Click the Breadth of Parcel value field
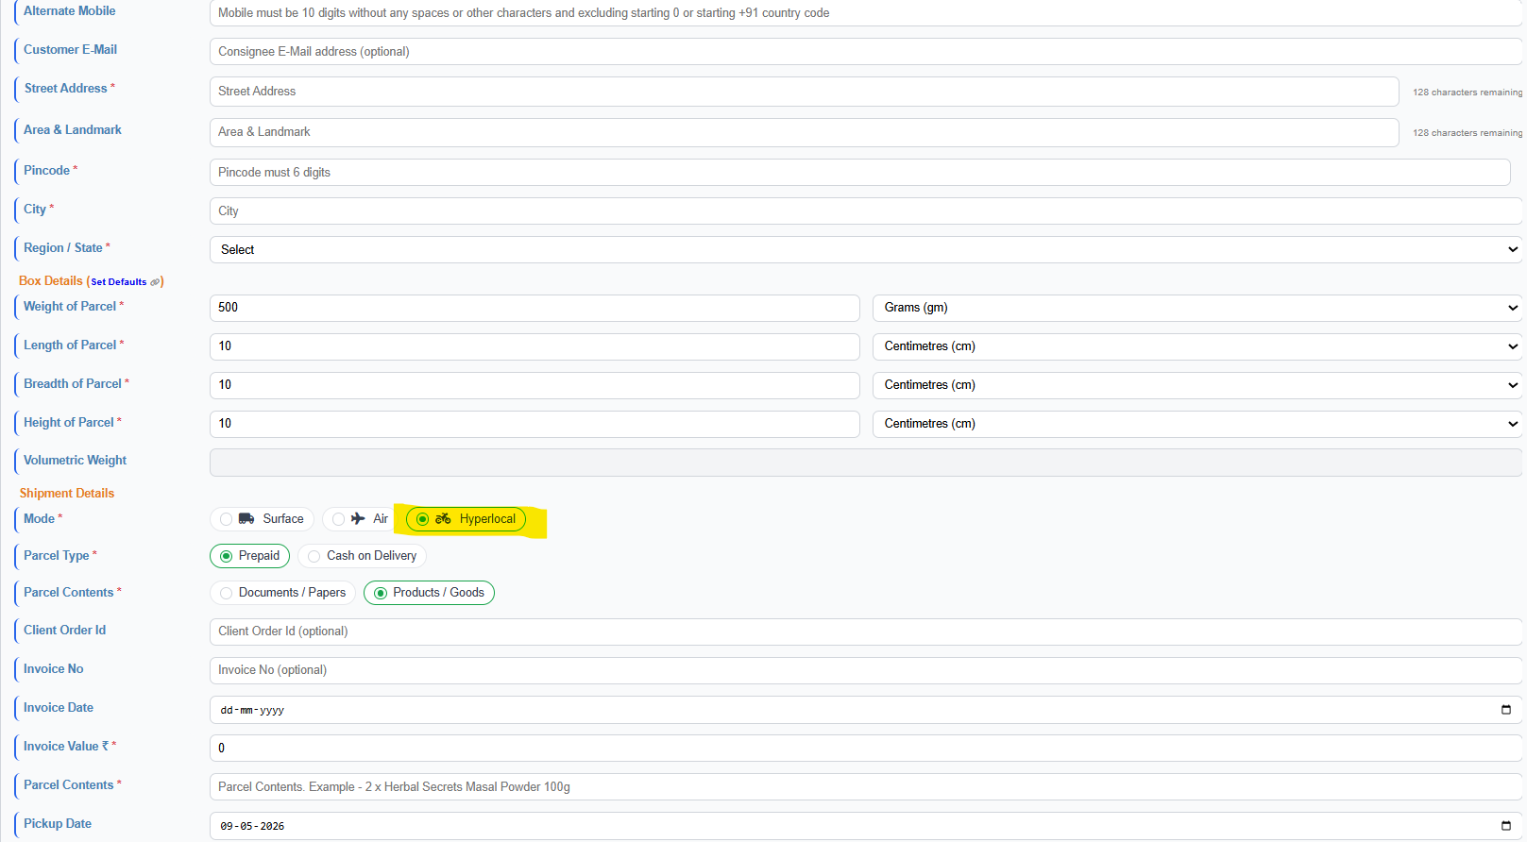Viewport: 1527px width, 842px height. 534,385
